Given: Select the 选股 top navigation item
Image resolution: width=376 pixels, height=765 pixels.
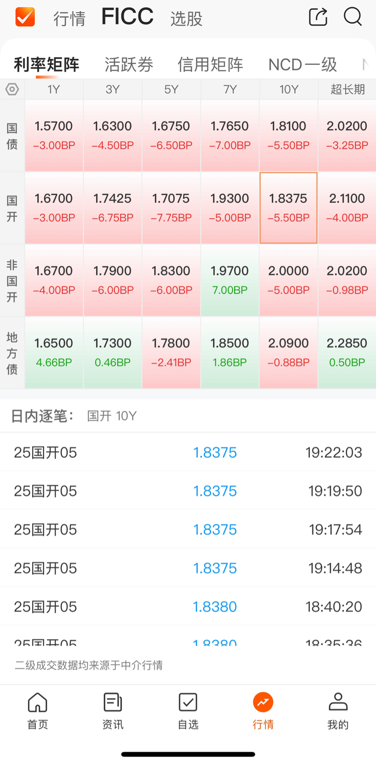Looking at the screenshot, I should pyautogui.click(x=187, y=19).
